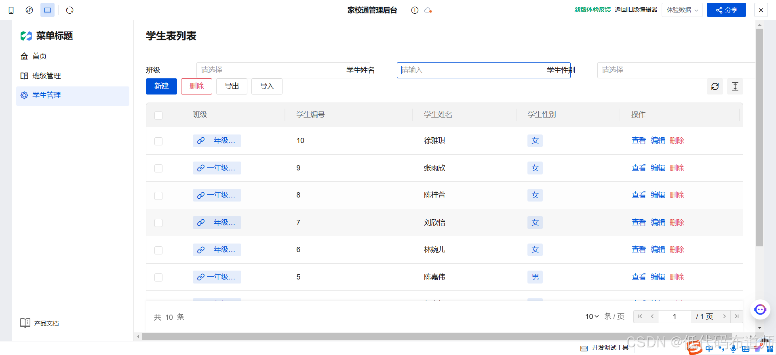Click the red 删除 toolbar button
776x355 pixels.
click(196, 86)
